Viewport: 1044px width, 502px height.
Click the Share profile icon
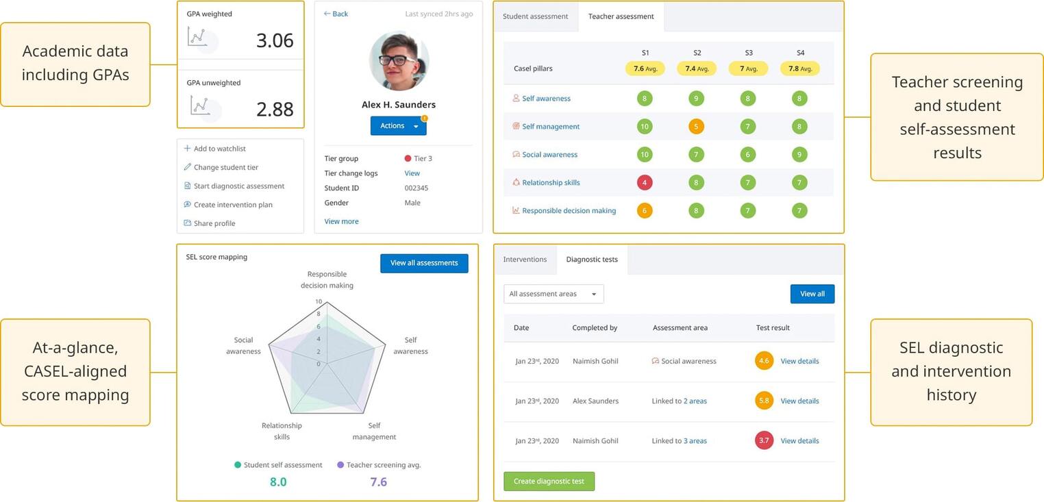click(188, 223)
